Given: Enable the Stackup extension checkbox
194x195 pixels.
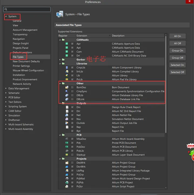Looking at the screenshot, I should point(72,155).
